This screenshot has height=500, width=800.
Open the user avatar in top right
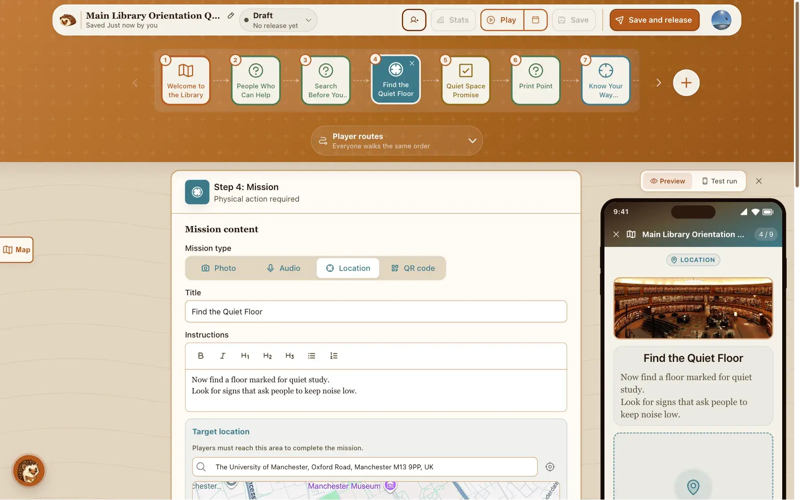721,20
